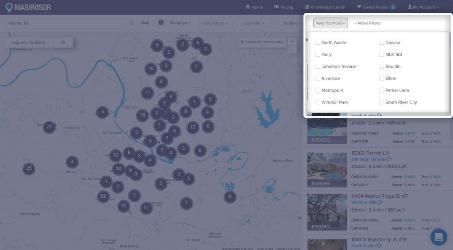Open the My Account menu
The height and width of the screenshot is (250, 453).
tap(423, 7)
